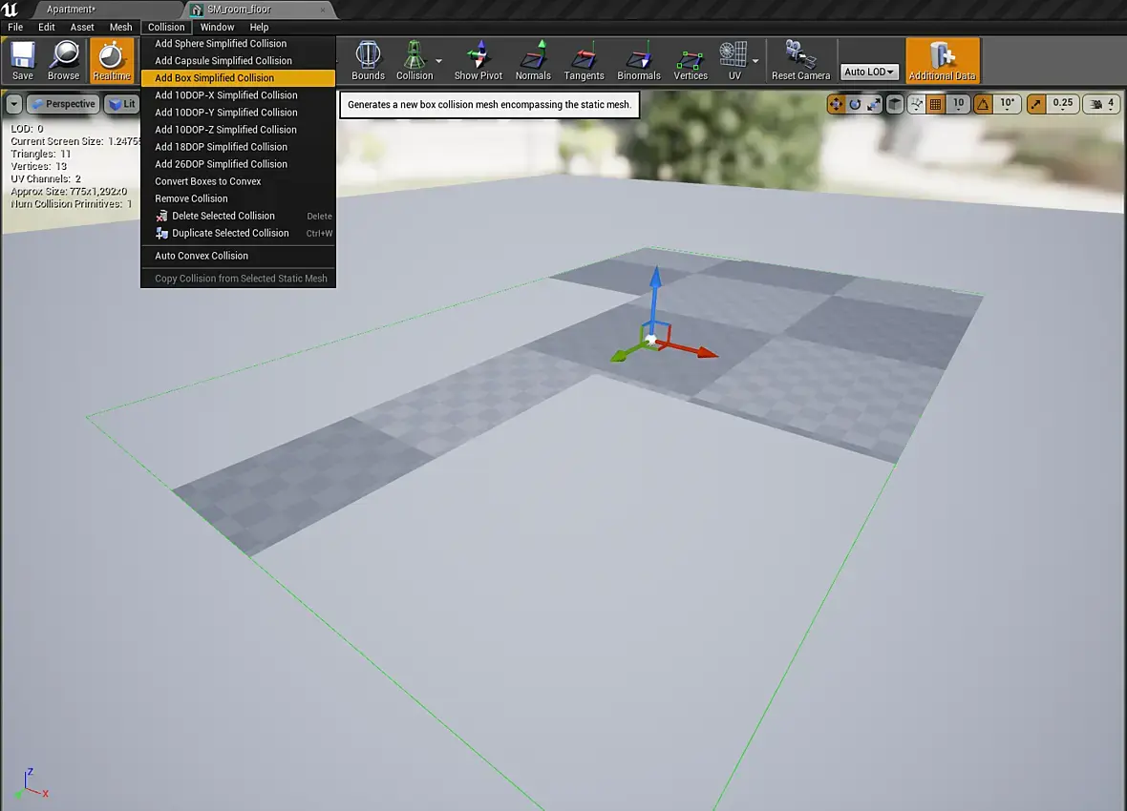Toggle rotation snapping
Screen dimensions: 1127x811
983,104
